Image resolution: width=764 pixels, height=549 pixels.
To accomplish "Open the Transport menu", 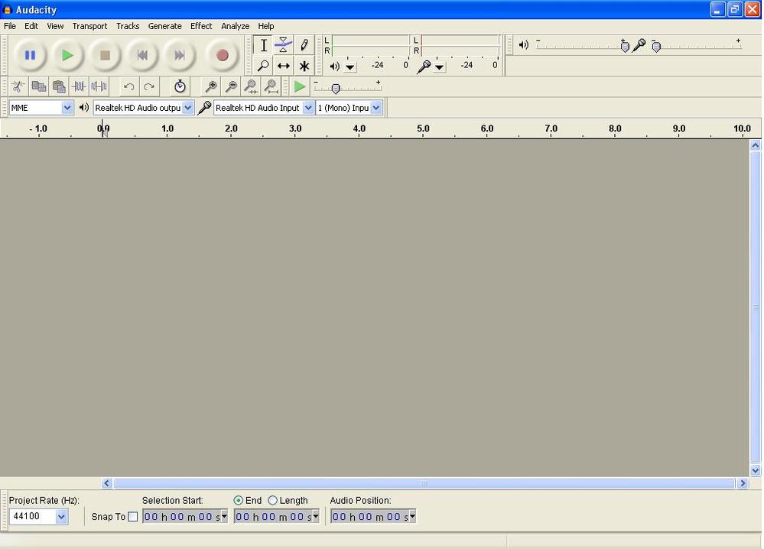I will (x=89, y=26).
